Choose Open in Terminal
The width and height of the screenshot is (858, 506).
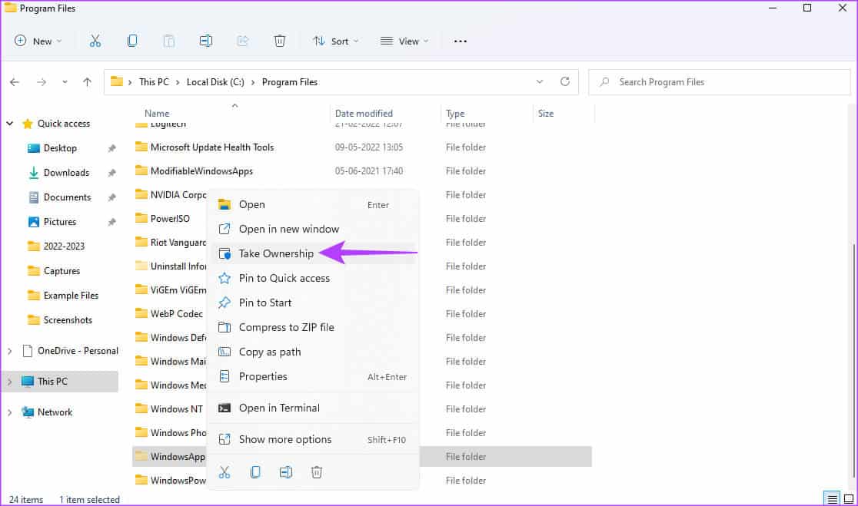pyautogui.click(x=314, y=408)
